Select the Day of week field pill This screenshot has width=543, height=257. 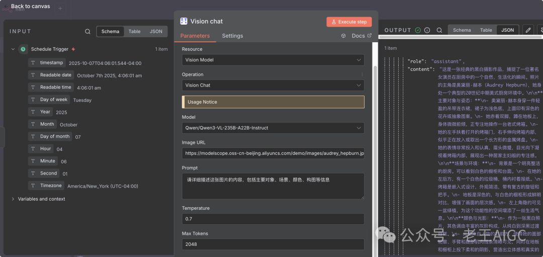pyautogui.click(x=49, y=100)
